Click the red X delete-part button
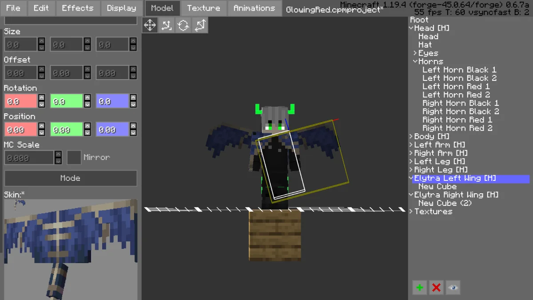The width and height of the screenshot is (533, 300). [x=436, y=288]
